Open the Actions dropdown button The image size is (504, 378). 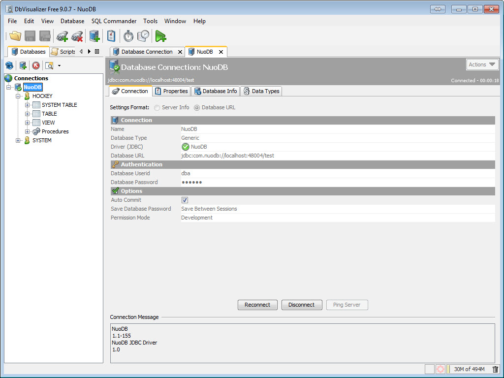tap(482, 64)
